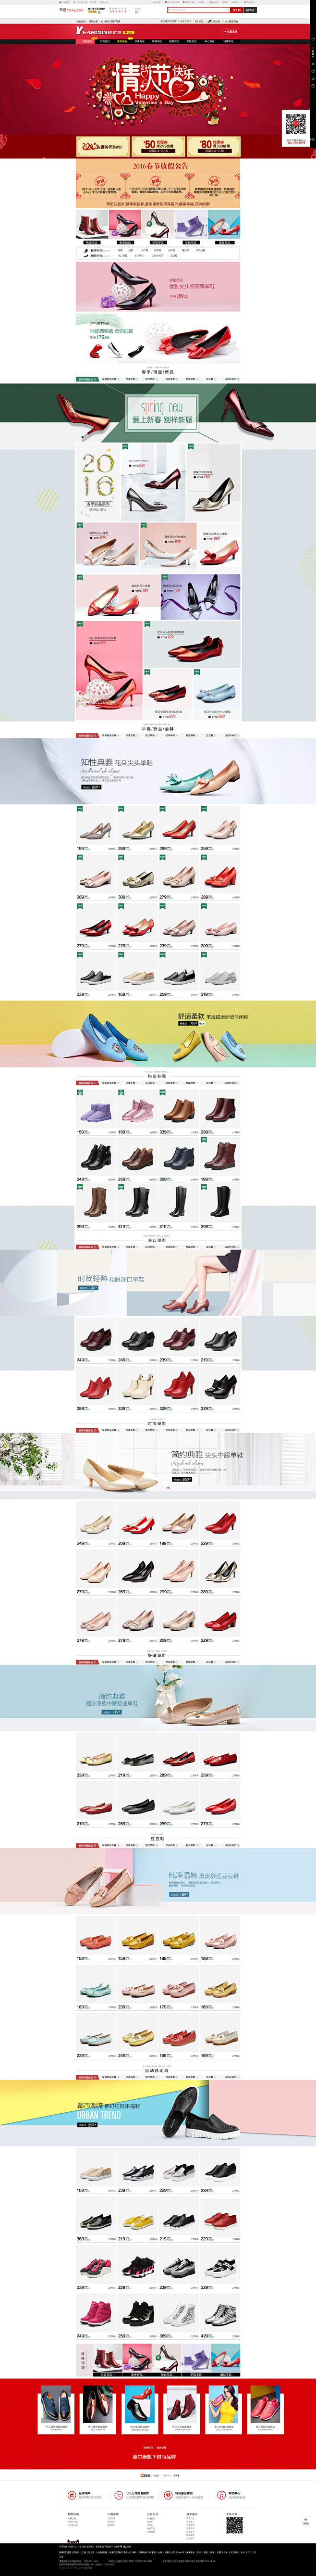Open the 2016春节放假公告 notice banner
Screen dimensions: 316x2576
coord(158,183)
